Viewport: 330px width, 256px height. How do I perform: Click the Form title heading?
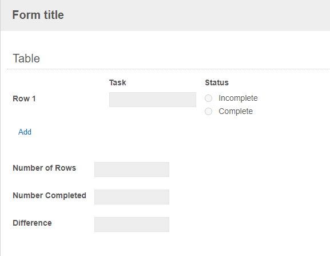pos(38,15)
